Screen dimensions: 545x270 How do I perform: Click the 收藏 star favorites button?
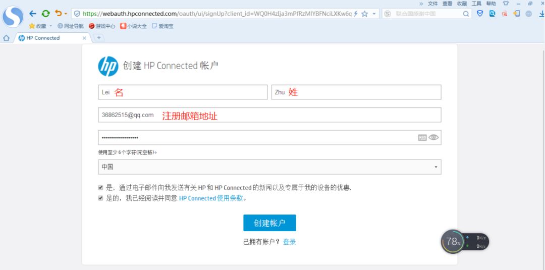[x=37, y=26]
